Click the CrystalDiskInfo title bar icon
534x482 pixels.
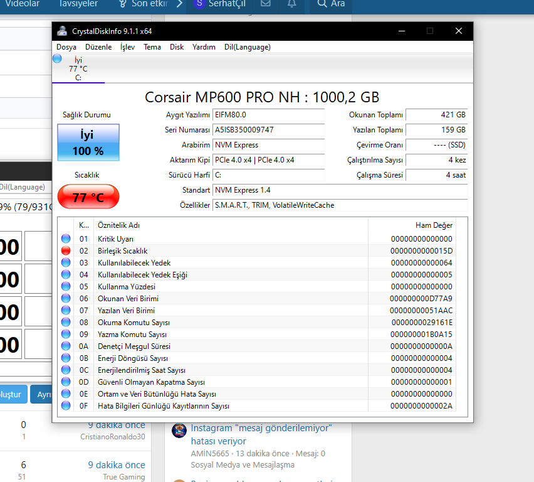(62, 31)
